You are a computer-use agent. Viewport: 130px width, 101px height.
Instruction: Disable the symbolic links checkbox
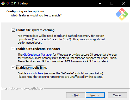[x=13, y=68]
